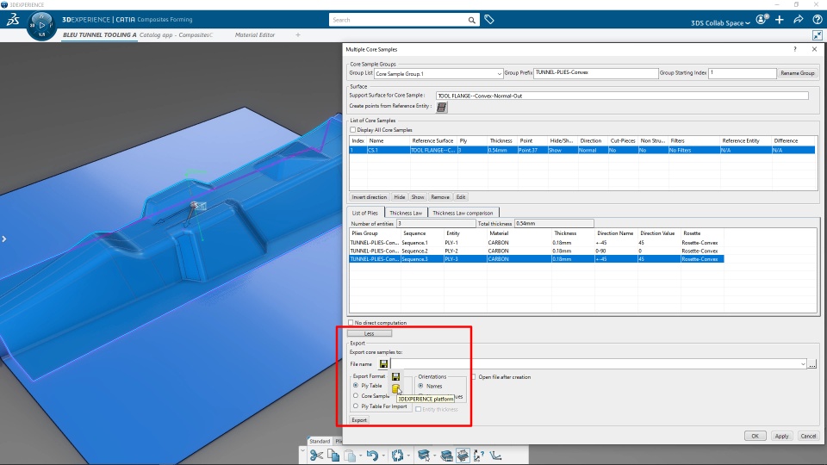Open the File name dropdown arrow
Screen dimensions: 827x465
pyautogui.click(x=803, y=364)
